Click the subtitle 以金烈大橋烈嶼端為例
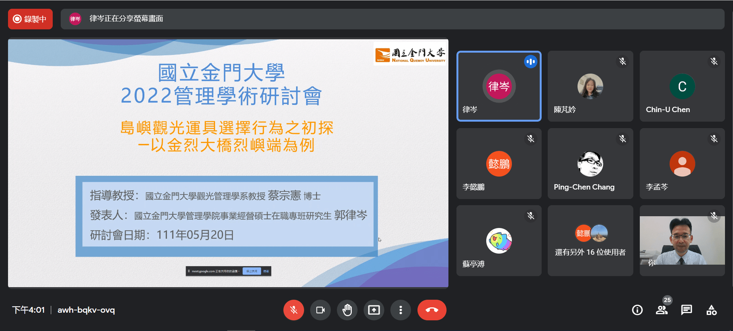Screen dimensions: 733x331 point(233,145)
